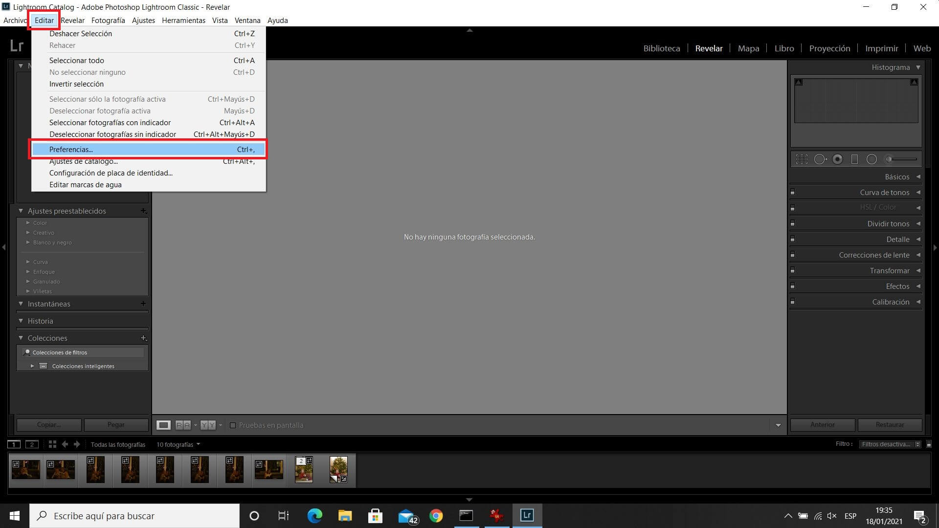Toggle Detalle panel switch
The image size is (939, 528).
point(792,239)
